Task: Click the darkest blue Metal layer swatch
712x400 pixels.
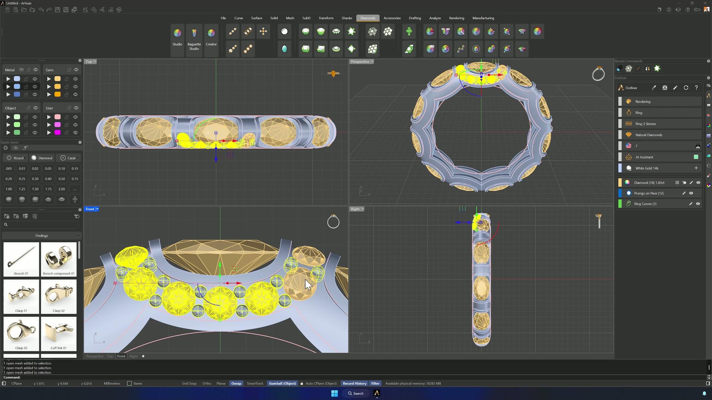Action: pyautogui.click(x=17, y=94)
